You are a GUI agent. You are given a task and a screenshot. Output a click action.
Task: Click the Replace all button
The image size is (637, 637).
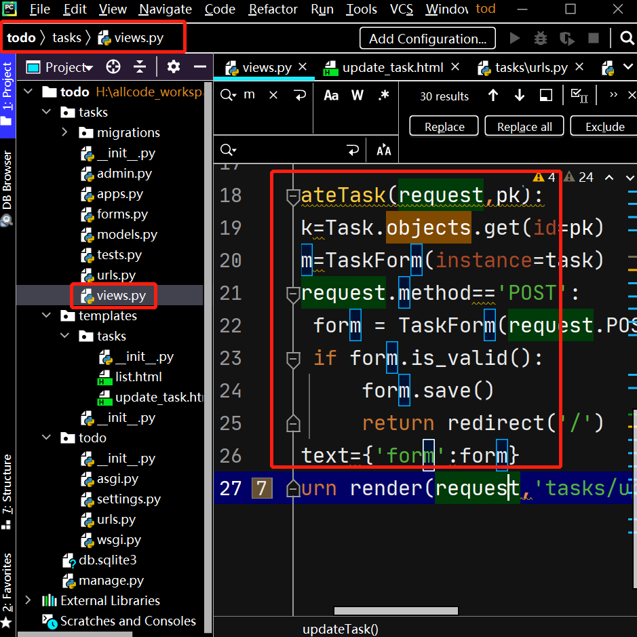coord(524,126)
